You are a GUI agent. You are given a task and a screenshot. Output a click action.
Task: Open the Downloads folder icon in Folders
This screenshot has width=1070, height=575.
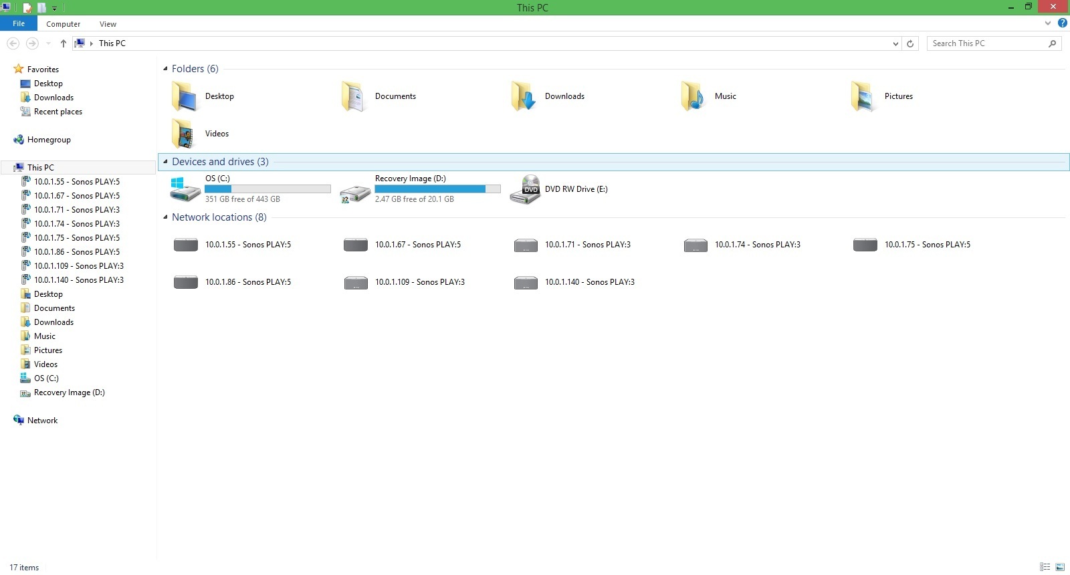[x=524, y=96]
